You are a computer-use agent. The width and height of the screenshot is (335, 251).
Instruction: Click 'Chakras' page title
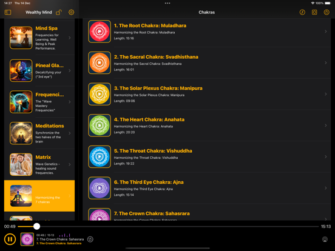point(206,12)
